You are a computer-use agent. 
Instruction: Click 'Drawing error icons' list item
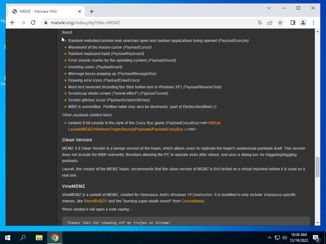tap(104, 80)
